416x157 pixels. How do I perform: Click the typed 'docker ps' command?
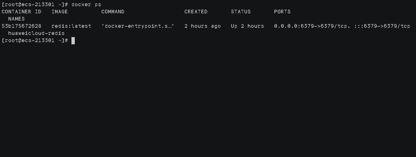click(86, 4)
